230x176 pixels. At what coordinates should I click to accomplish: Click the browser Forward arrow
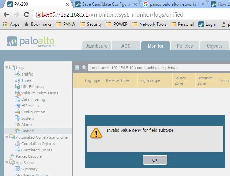(x=16, y=14)
